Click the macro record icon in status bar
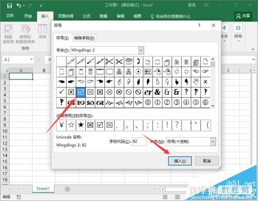 coord(19,197)
